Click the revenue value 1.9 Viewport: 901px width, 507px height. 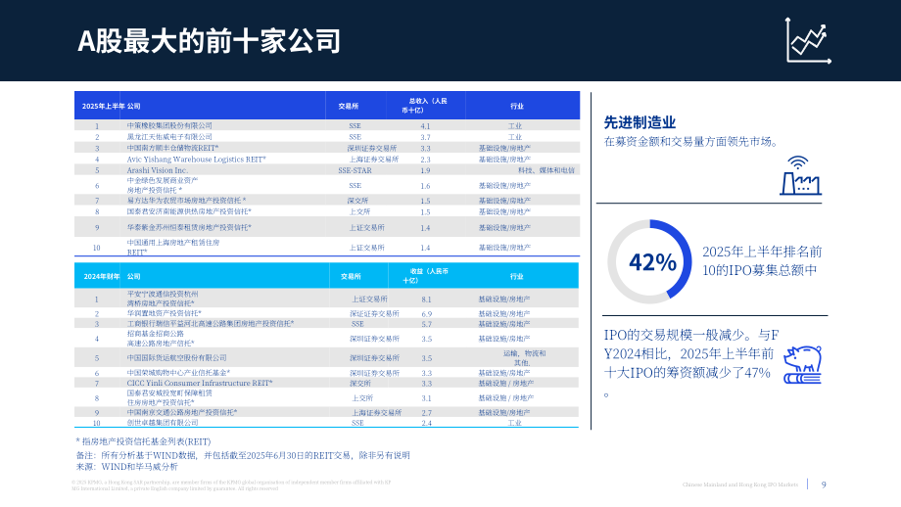[425, 170]
